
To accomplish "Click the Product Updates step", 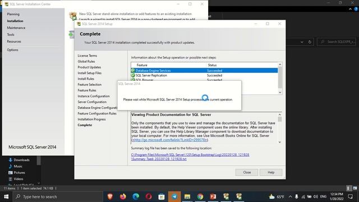I will coord(89,67).
